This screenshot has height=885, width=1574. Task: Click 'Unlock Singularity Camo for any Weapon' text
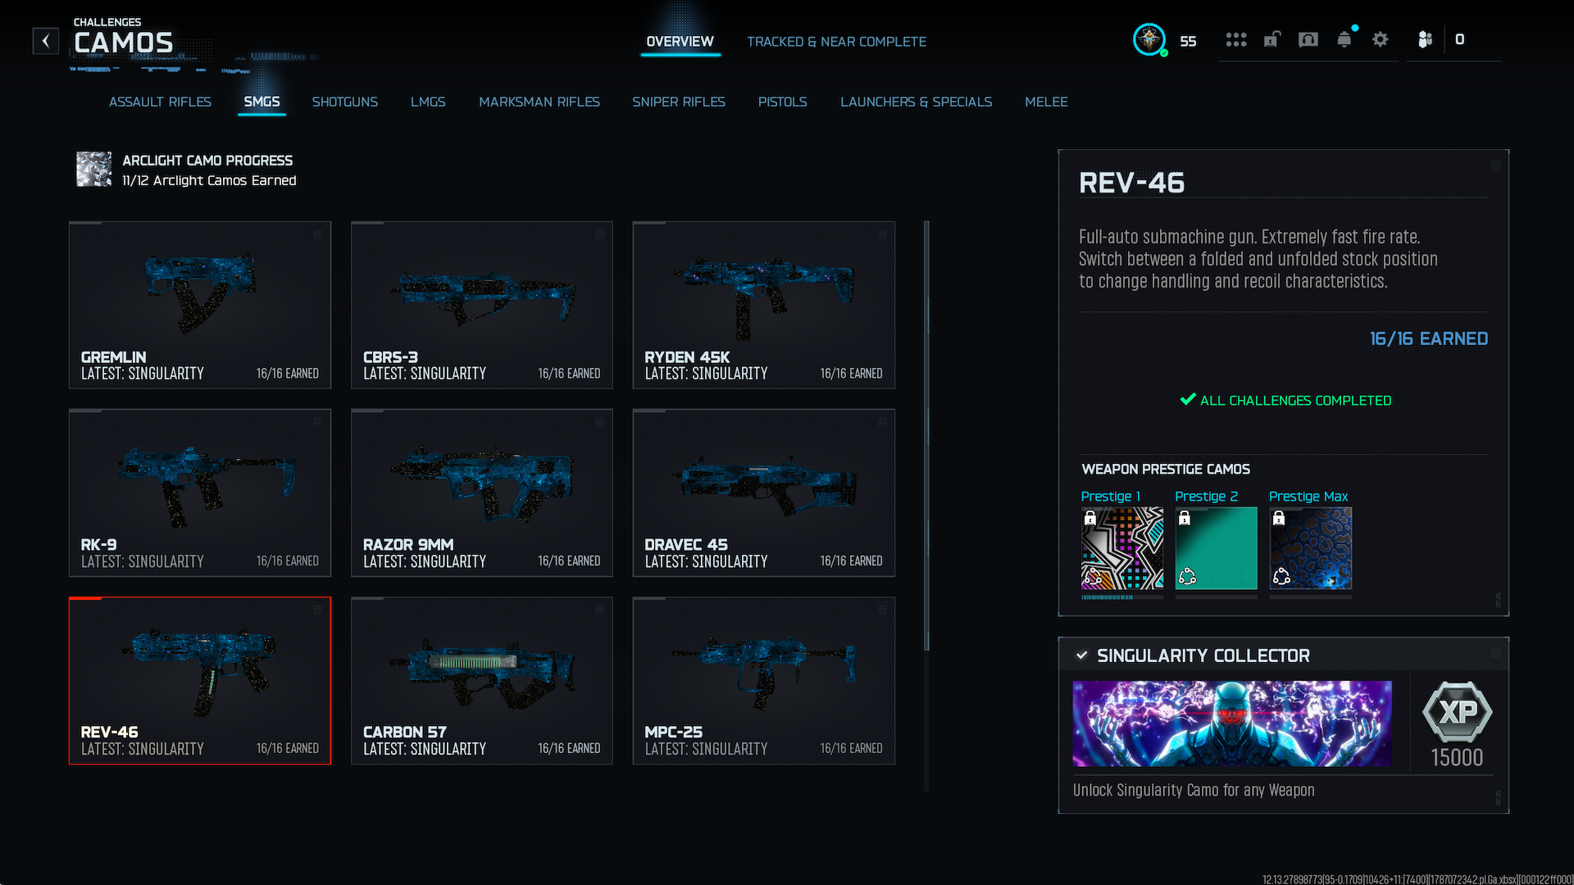click(1194, 790)
